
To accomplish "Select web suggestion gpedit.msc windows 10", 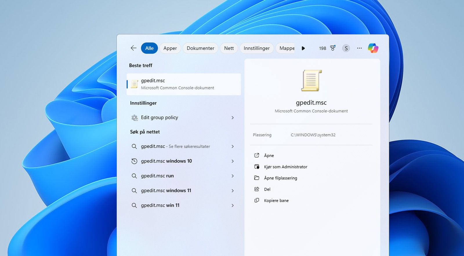I will tap(184, 161).
